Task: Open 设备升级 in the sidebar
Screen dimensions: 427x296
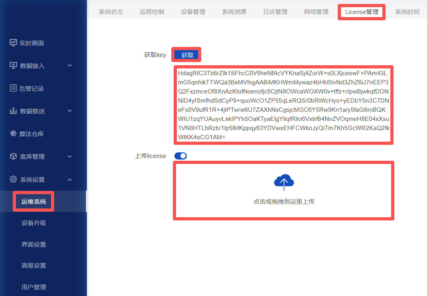Action: click(34, 223)
